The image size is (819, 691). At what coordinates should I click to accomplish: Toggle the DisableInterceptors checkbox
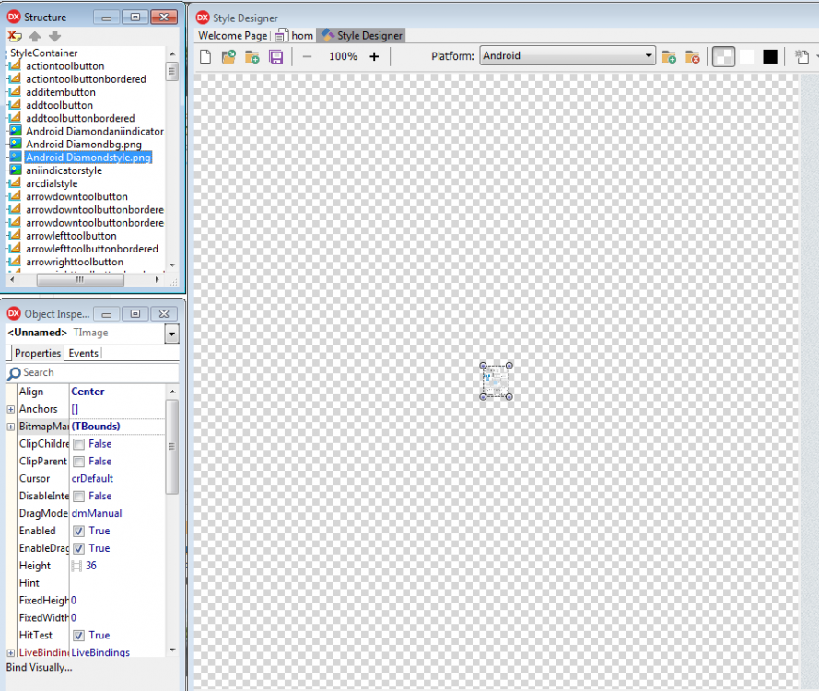tap(79, 497)
